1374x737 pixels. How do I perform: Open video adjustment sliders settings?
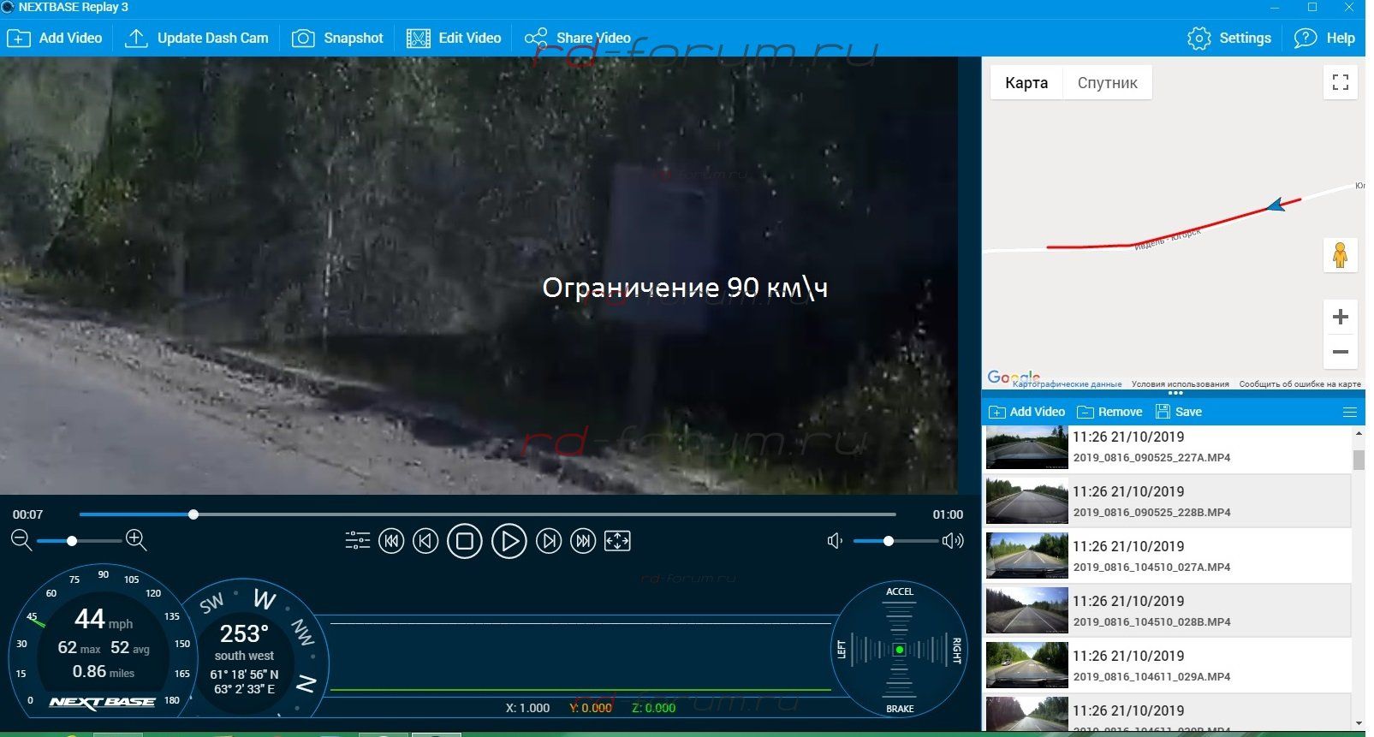357,540
